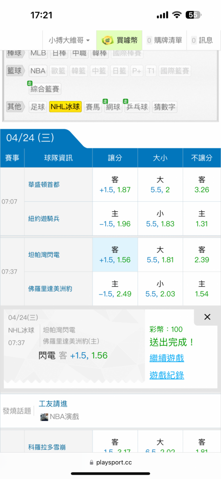This screenshot has width=221, height=479.
Task: Pick 紐約遊騎兵 主 -1.5 spread
Action: pos(115,218)
